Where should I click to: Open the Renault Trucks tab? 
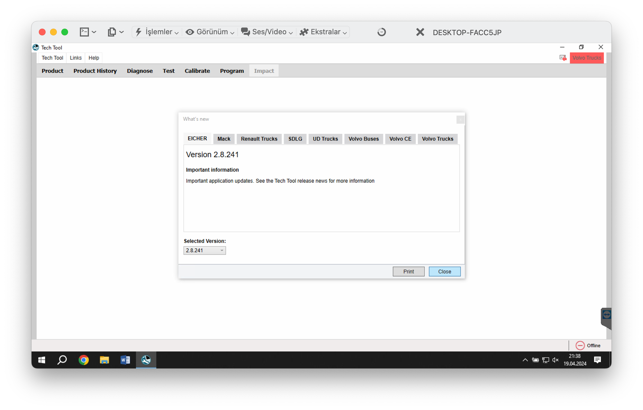pos(259,139)
